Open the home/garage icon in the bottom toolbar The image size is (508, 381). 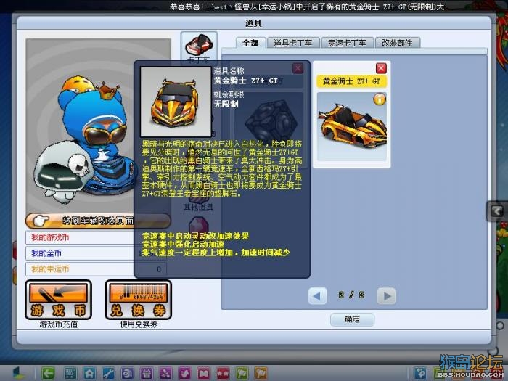pyautogui.click(x=89, y=373)
